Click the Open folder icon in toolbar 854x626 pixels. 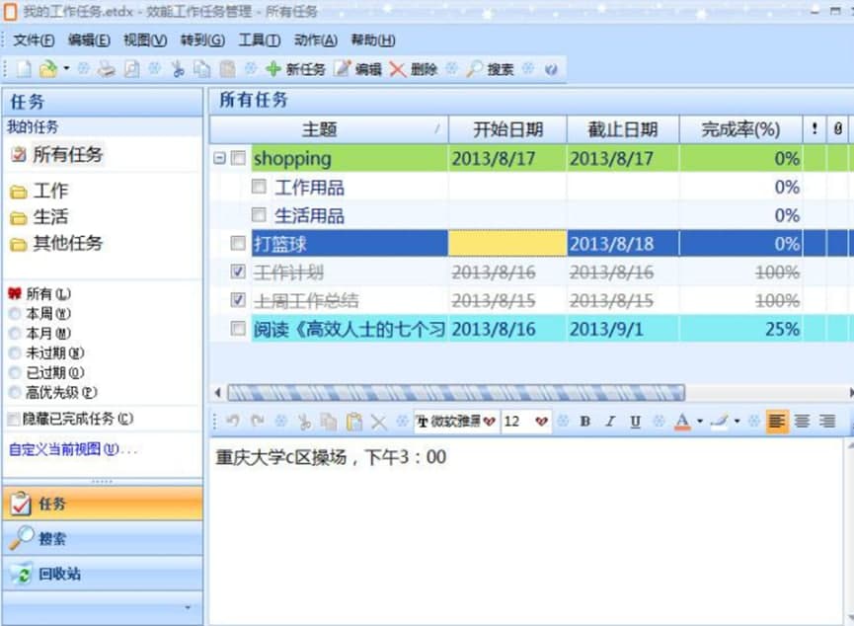(48, 69)
